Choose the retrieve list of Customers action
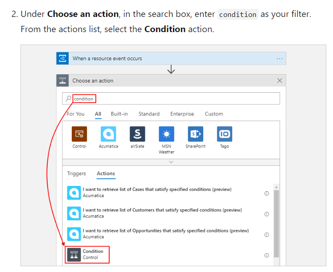 tap(168, 213)
